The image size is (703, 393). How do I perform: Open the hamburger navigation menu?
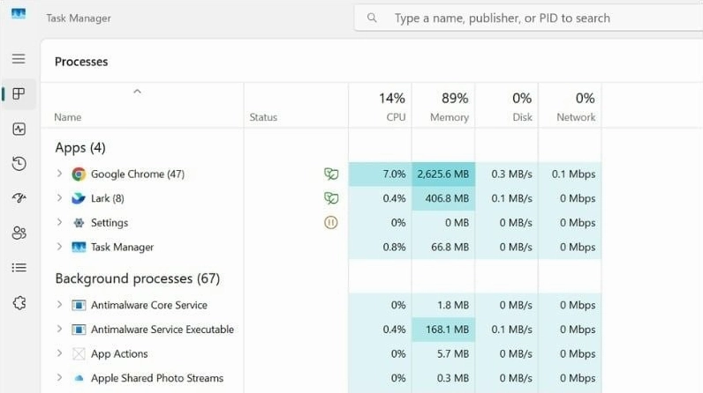tap(19, 58)
